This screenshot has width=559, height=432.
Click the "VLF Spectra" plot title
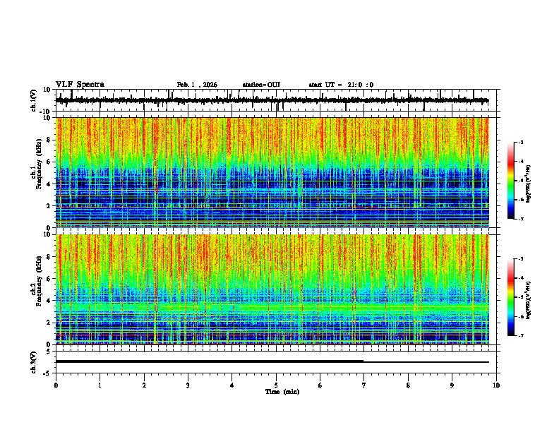coord(80,85)
